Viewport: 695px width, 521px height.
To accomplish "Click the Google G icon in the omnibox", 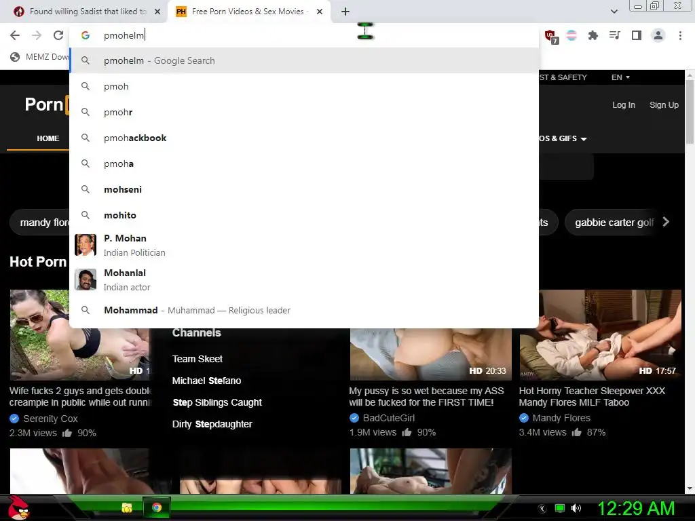I will click(x=86, y=35).
